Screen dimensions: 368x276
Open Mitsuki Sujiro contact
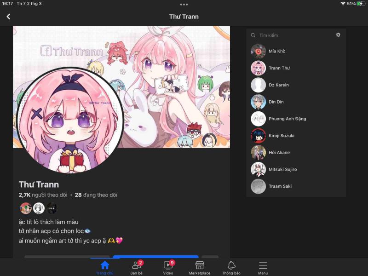296,169
